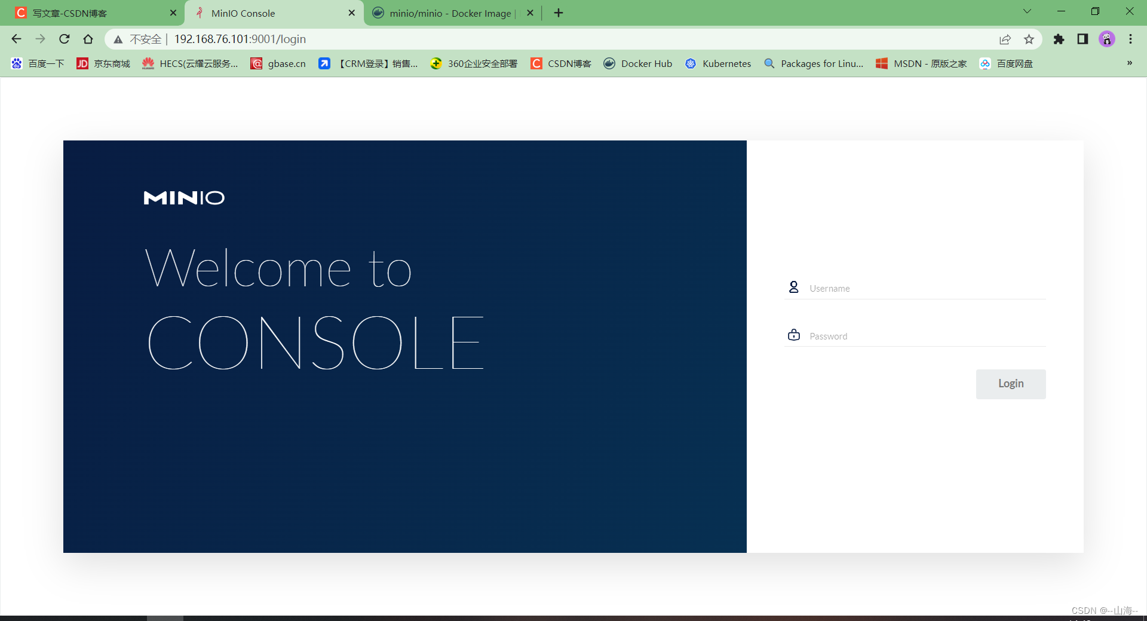Open the CRM登录 bookmark

pos(368,63)
